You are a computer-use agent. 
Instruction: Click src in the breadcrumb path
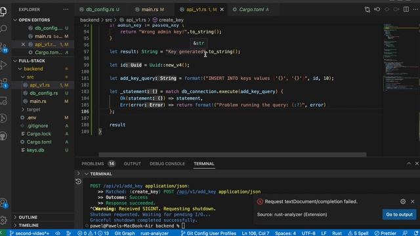click(108, 20)
